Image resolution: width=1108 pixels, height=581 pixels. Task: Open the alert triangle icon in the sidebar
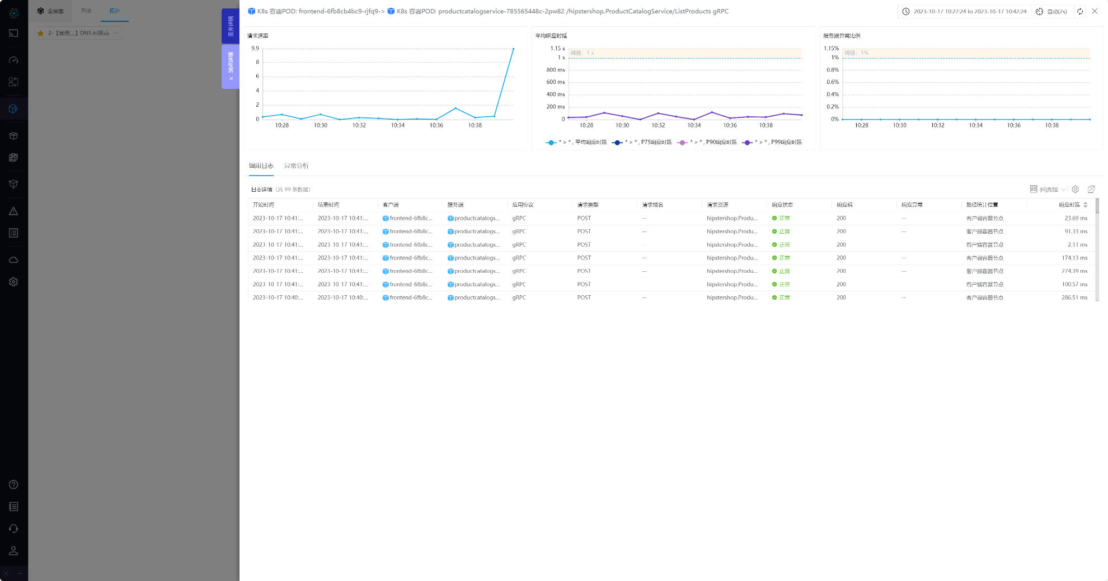tap(13, 211)
